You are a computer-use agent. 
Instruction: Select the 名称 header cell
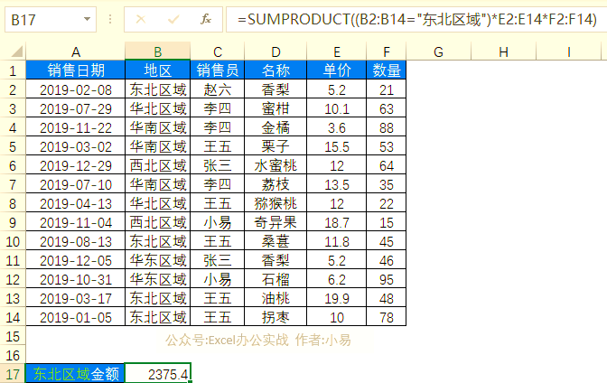point(275,70)
